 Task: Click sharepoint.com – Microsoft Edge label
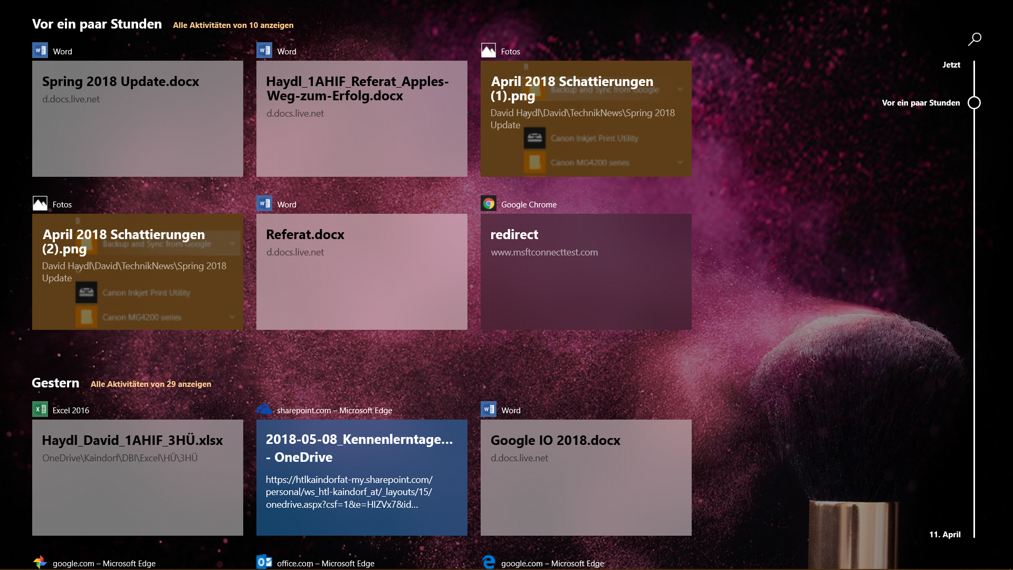[x=335, y=411]
